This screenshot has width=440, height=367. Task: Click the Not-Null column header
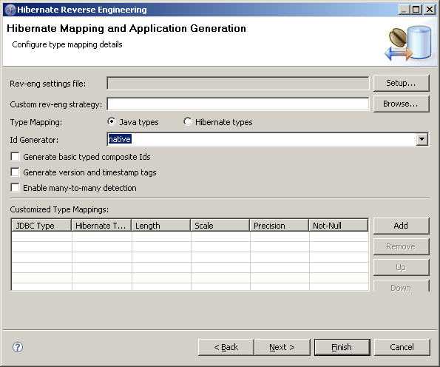(x=339, y=226)
